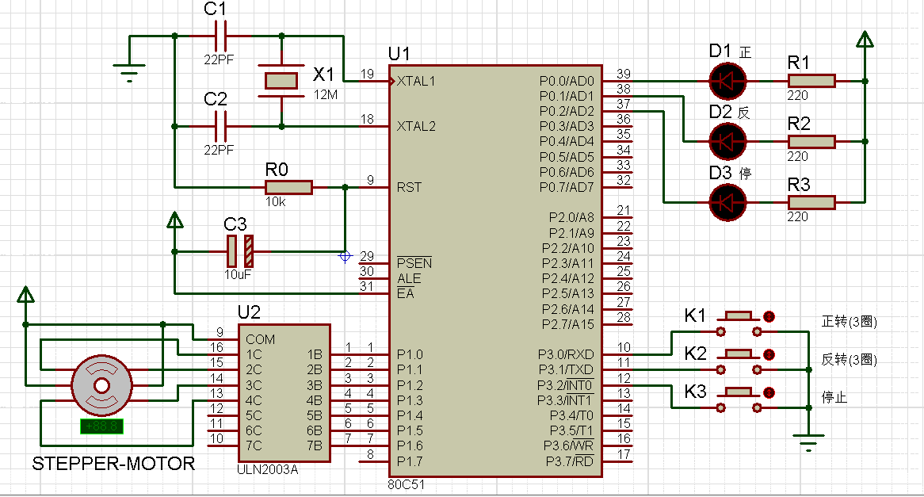Select the X1 crystal oscillator symbol
Viewport: 924px width, 497px height.
point(281,81)
